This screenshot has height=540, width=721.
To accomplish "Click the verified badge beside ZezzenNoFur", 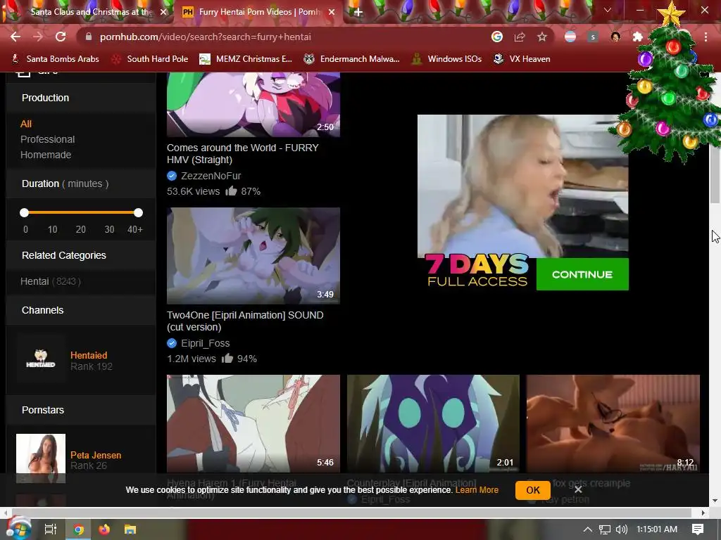I will [x=172, y=175].
